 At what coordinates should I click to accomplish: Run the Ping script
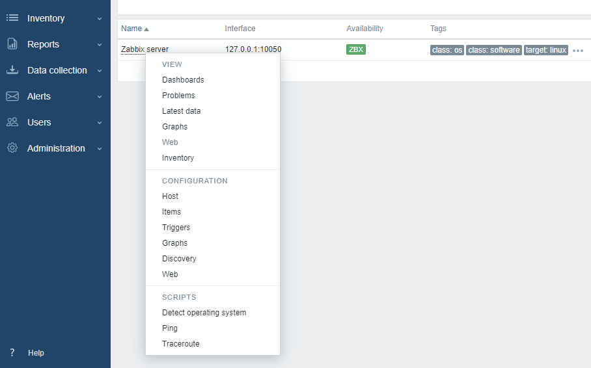tap(170, 328)
